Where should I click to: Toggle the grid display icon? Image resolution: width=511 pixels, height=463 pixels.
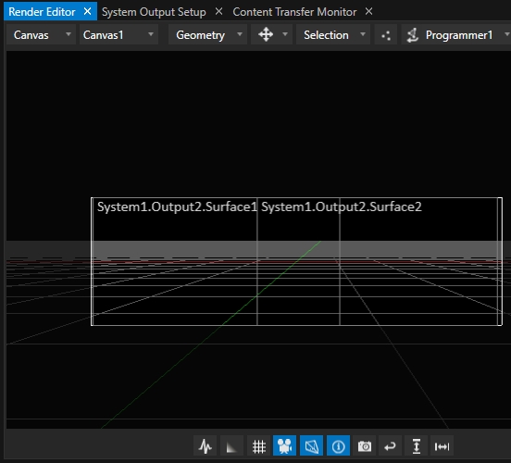[259, 445]
